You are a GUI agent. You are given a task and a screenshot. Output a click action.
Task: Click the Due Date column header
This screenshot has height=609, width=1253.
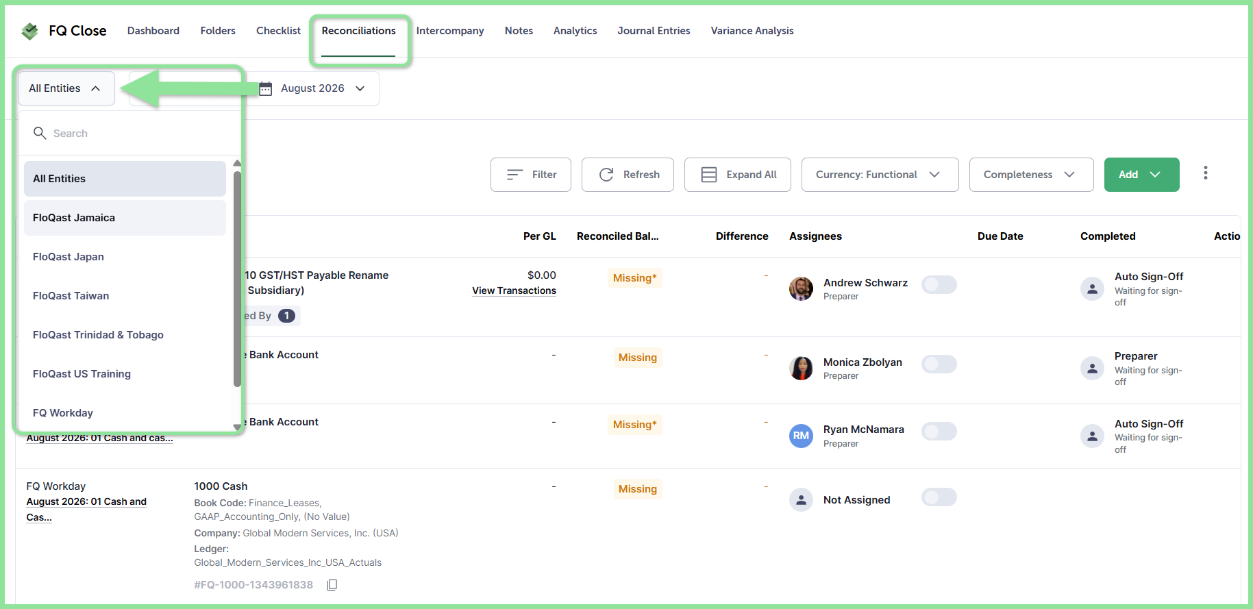point(1000,236)
